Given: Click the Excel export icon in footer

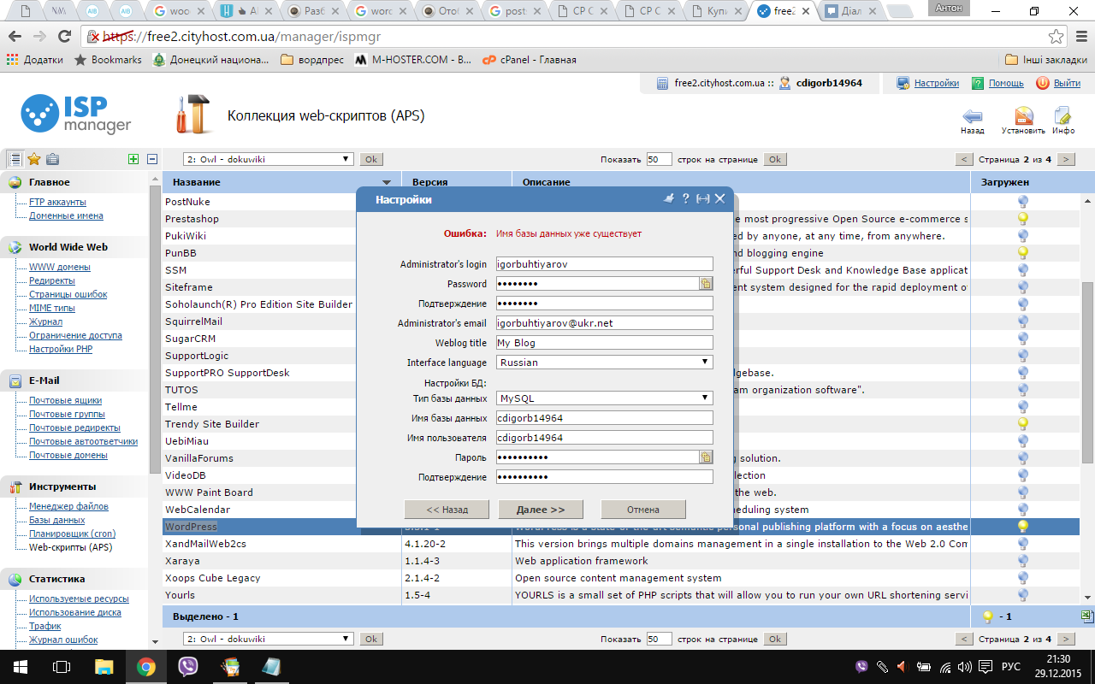Looking at the screenshot, I should pos(1086,616).
